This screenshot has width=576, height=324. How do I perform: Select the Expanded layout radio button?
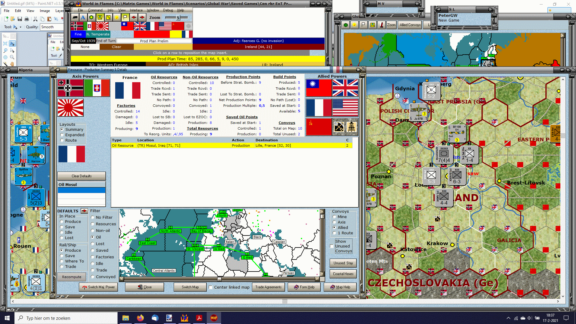[62, 135]
